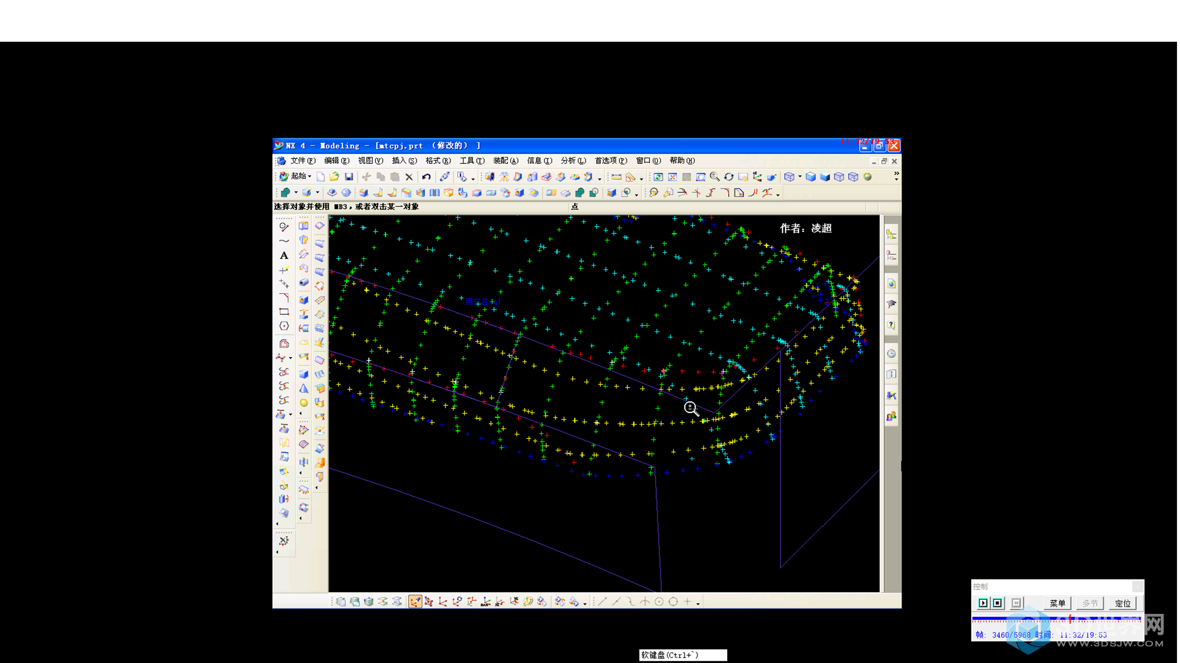1180x663 pixels.
Task: Toggle the Arc Center snap option
Action: (659, 602)
